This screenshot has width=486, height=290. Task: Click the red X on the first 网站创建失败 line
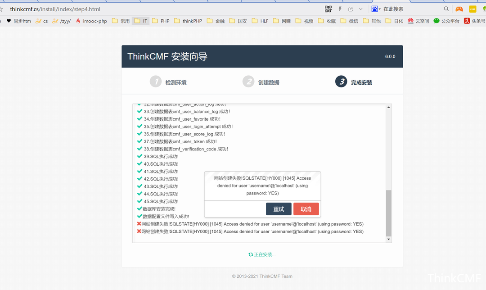click(x=139, y=224)
